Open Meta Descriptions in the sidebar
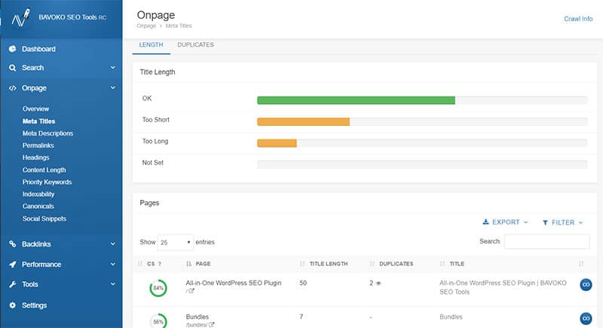The height and width of the screenshot is (328, 603). click(x=47, y=133)
